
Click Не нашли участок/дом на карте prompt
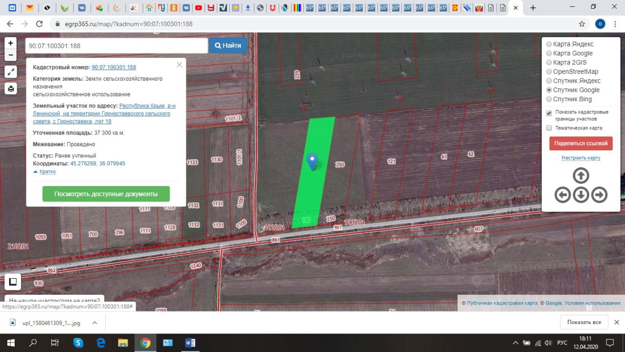(x=55, y=301)
